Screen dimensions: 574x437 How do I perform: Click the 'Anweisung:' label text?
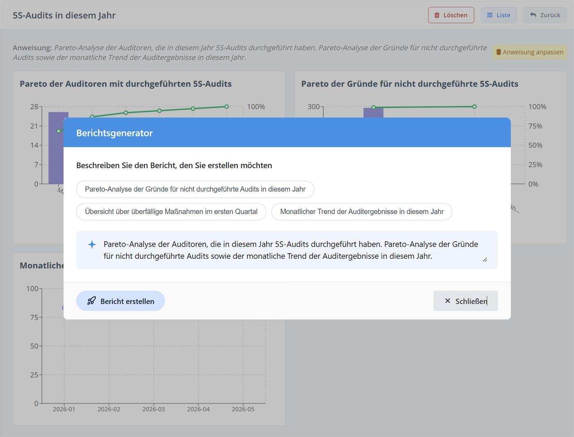coord(32,48)
